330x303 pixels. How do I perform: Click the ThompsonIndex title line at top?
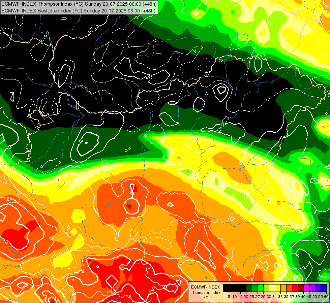79,4
